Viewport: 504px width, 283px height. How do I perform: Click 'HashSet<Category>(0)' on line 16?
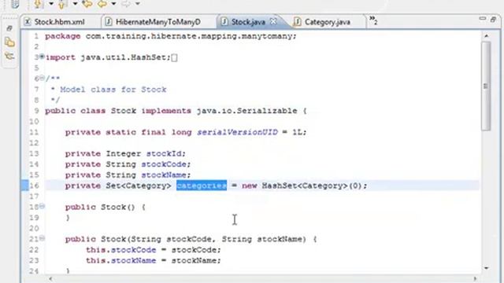click(x=312, y=186)
